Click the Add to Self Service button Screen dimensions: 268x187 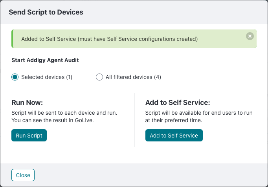[174, 136]
